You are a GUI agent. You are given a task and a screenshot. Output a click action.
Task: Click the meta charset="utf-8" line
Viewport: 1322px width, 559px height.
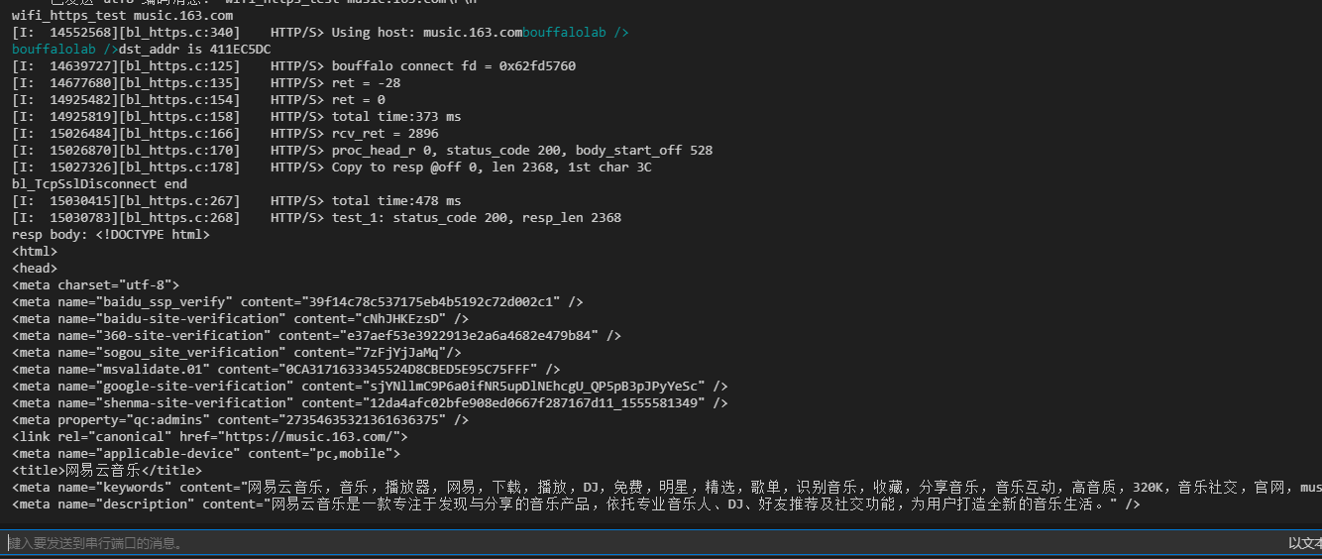click(95, 285)
